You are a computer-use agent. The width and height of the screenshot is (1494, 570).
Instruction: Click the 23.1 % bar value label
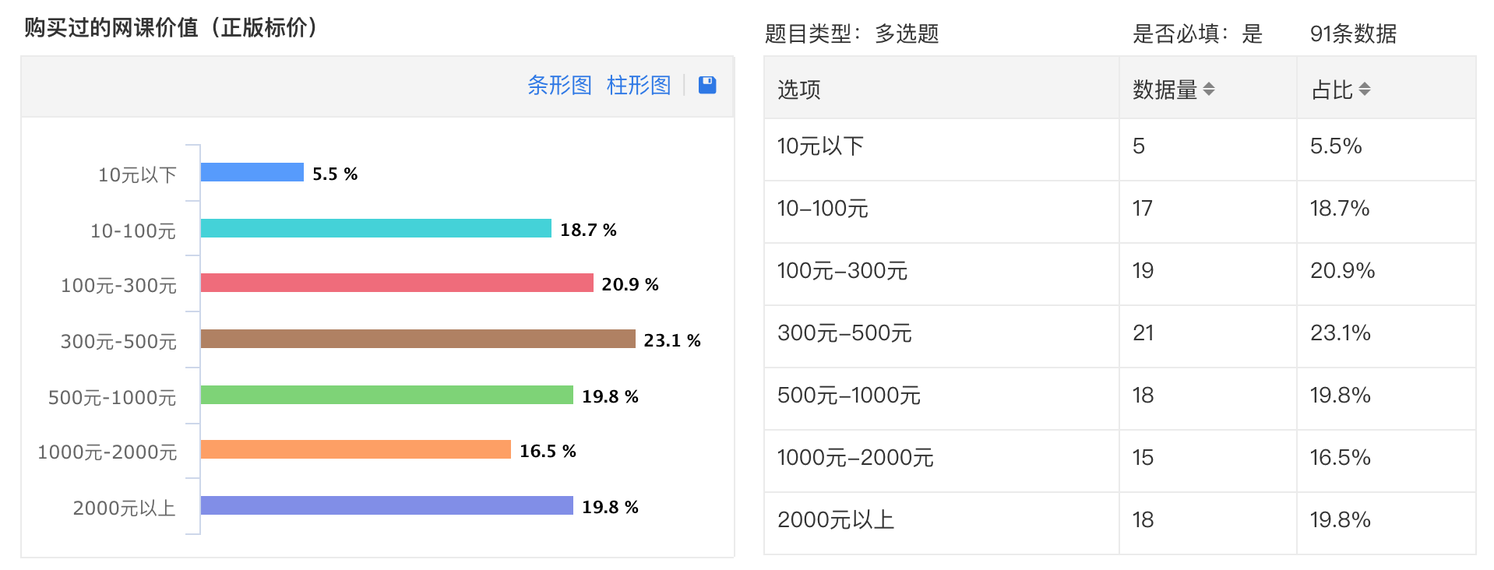[x=672, y=340]
